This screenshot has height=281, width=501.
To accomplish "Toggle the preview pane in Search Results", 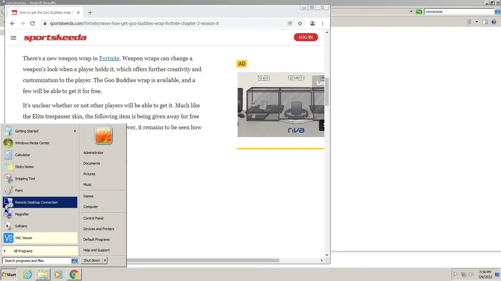I will [485, 22].
